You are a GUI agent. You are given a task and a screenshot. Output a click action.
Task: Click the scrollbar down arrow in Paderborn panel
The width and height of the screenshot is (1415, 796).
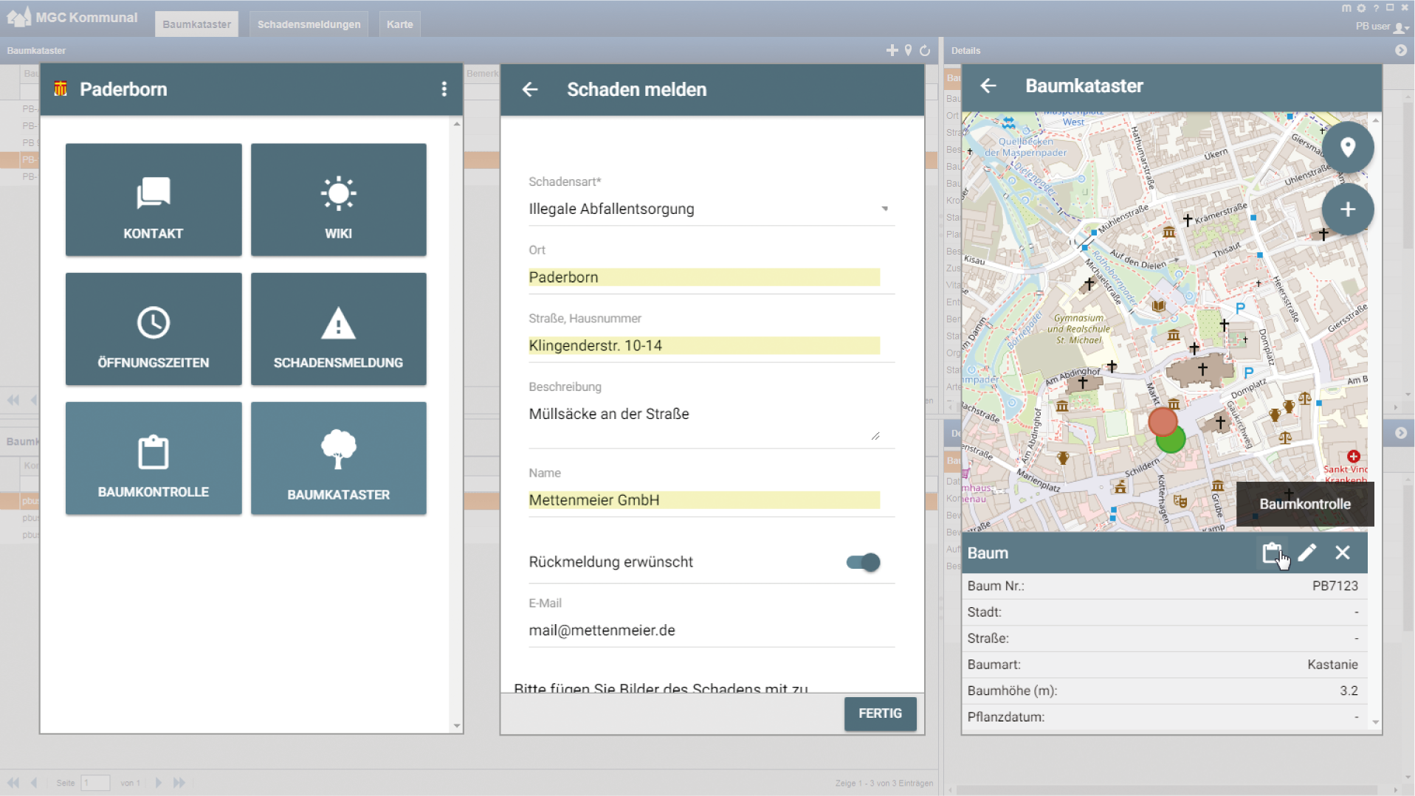pos(457,726)
